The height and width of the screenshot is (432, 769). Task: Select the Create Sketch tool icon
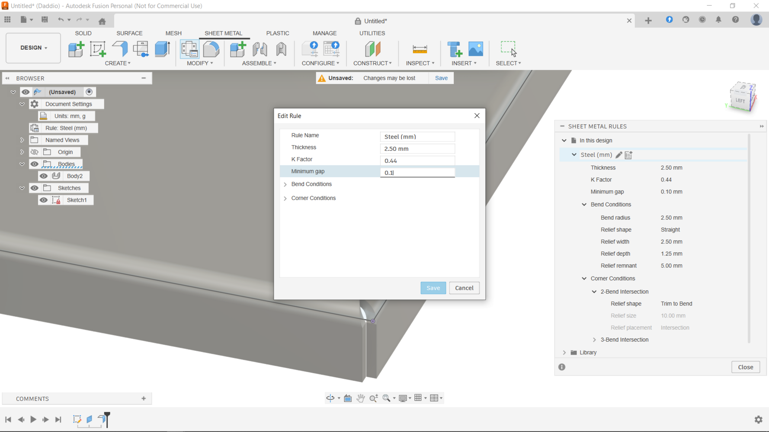pos(98,49)
